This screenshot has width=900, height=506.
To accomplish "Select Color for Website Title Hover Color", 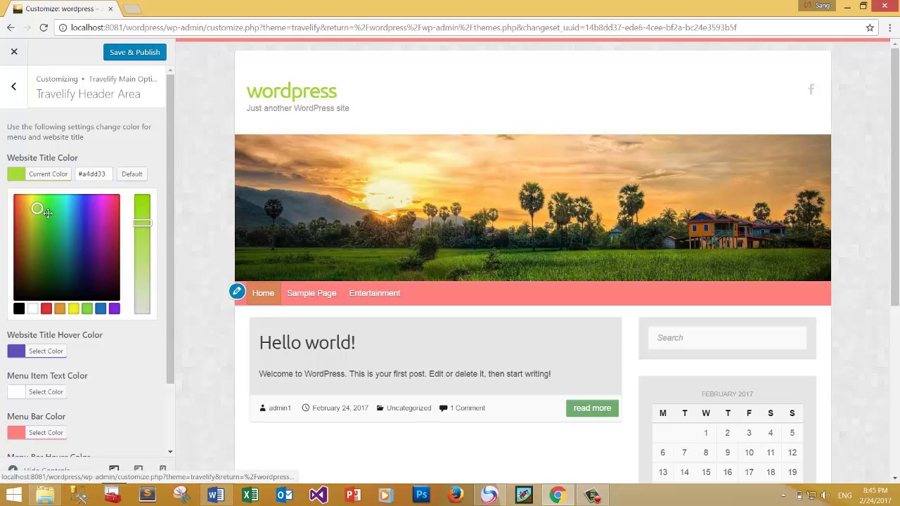I will [x=37, y=351].
